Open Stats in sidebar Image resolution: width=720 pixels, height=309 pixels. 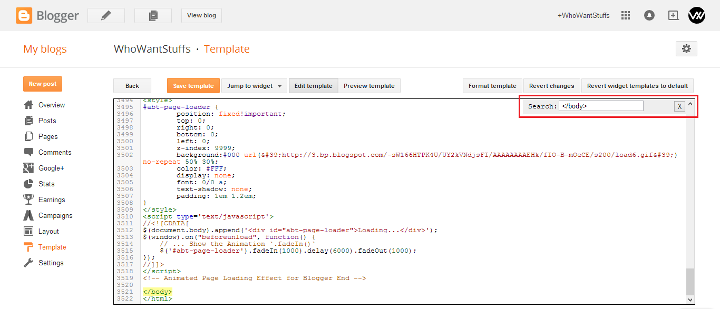click(46, 184)
